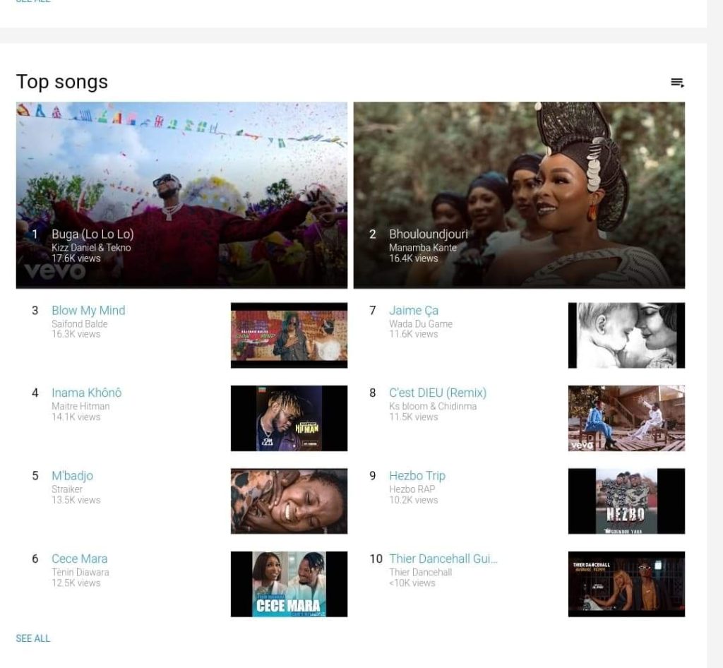
Task: Click artist name Manamba Kante
Action: pos(422,248)
